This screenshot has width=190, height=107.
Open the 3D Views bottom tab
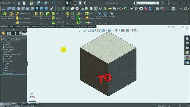23,104
